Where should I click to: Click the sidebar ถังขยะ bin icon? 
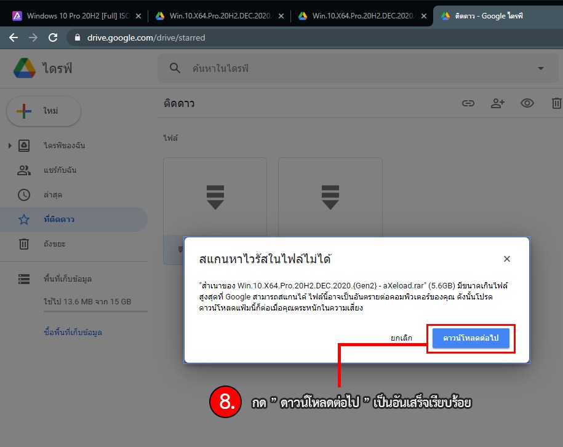(x=24, y=244)
